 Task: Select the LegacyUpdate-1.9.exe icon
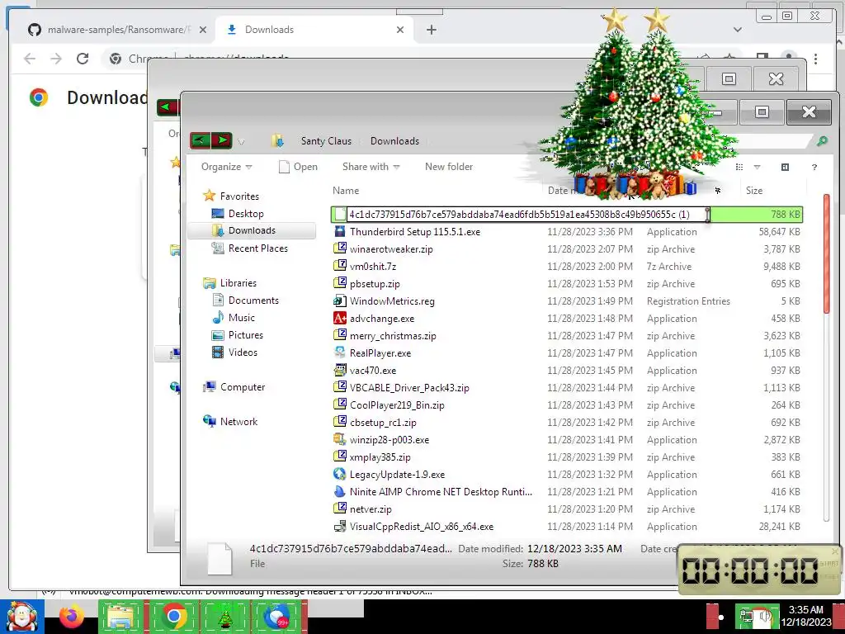[x=340, y=475]
